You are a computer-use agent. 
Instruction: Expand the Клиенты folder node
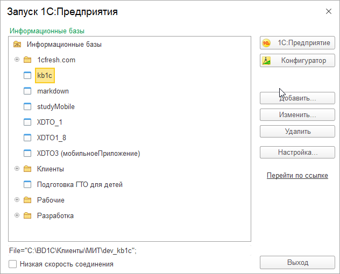point(17,169)
